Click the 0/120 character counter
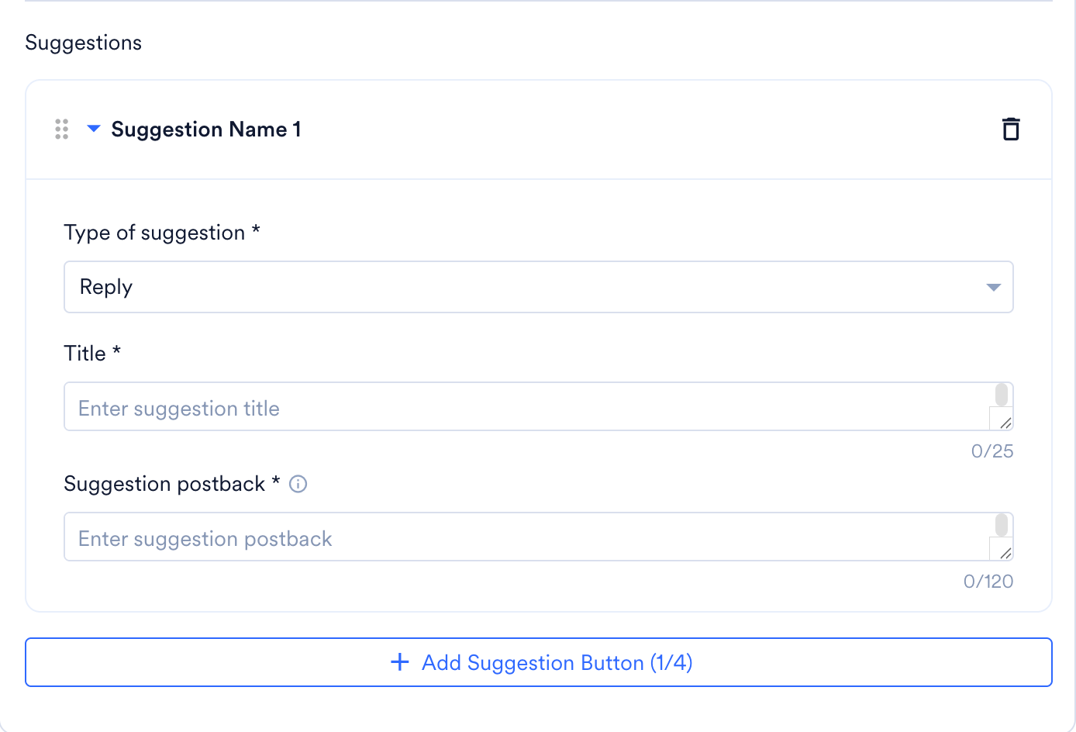Image resolution: width=1076 pixels, height=732 pixels. coord(988,582)
